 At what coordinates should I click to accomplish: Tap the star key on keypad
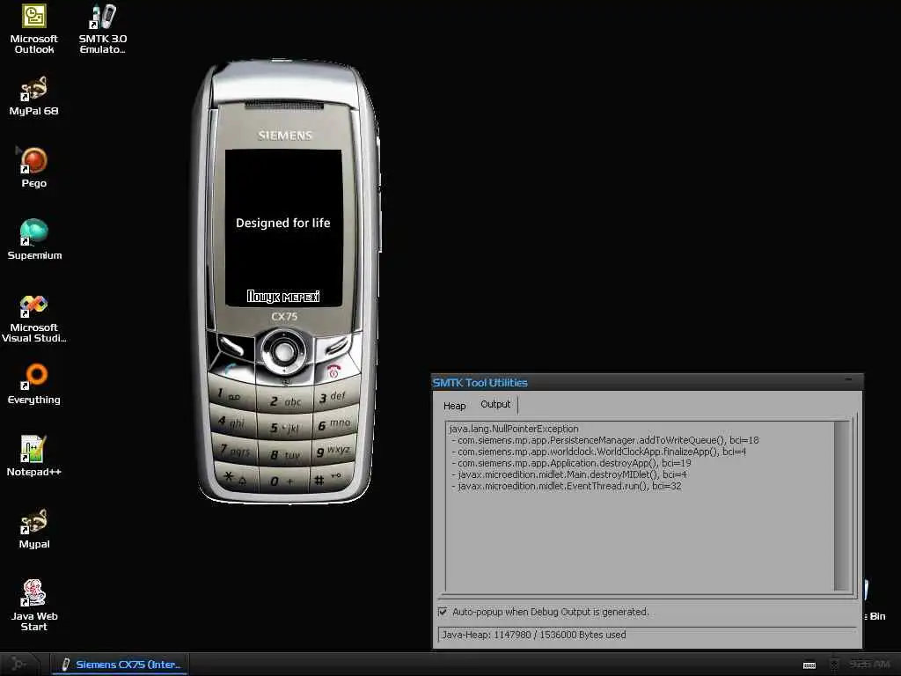tap(236, 477)
